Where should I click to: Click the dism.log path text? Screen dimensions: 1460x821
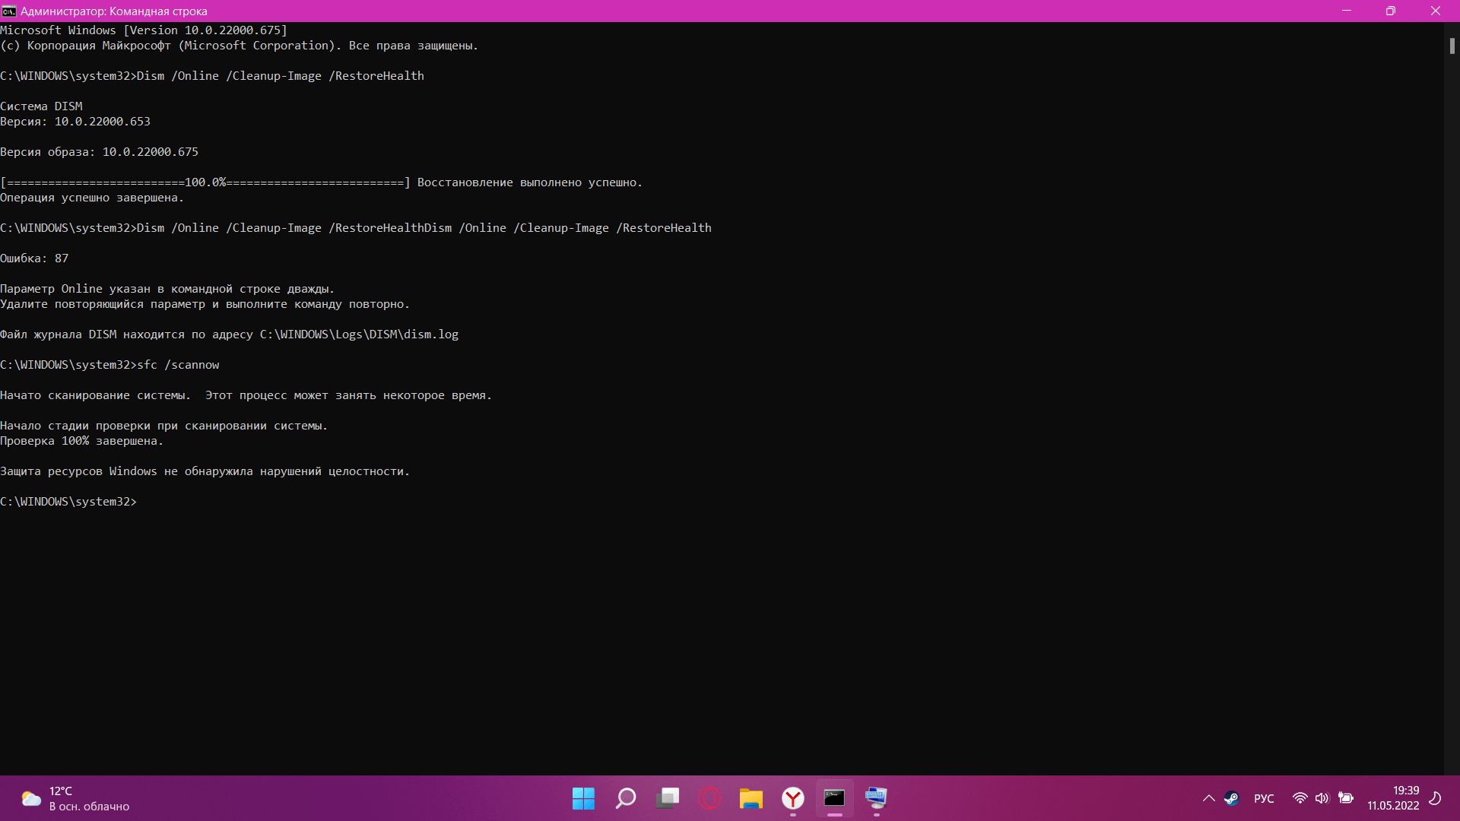point(359,334)
